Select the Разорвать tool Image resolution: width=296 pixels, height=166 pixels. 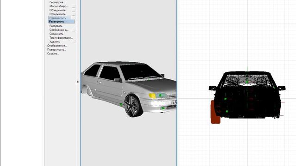[x=55, y=26]
